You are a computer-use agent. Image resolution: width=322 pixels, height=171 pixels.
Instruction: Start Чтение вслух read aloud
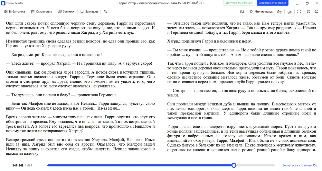pos(261,12)
